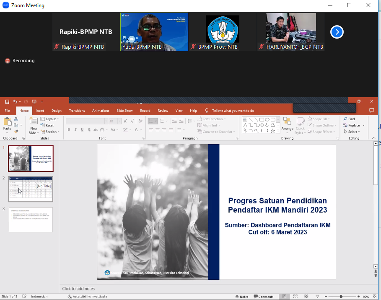Click the Reset slide button
The width and height of the screenshot is (381, 300).
pos(47,125)
